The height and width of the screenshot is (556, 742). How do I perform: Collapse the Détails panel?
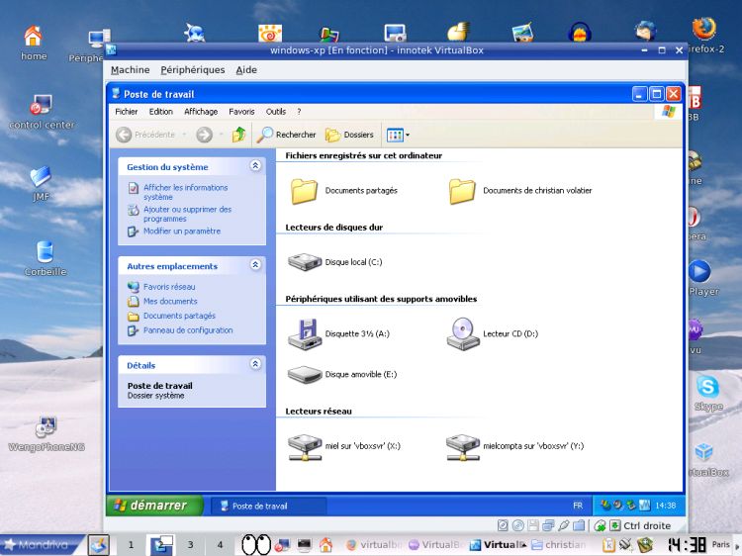pyautogui.click(x=255, y=364)
